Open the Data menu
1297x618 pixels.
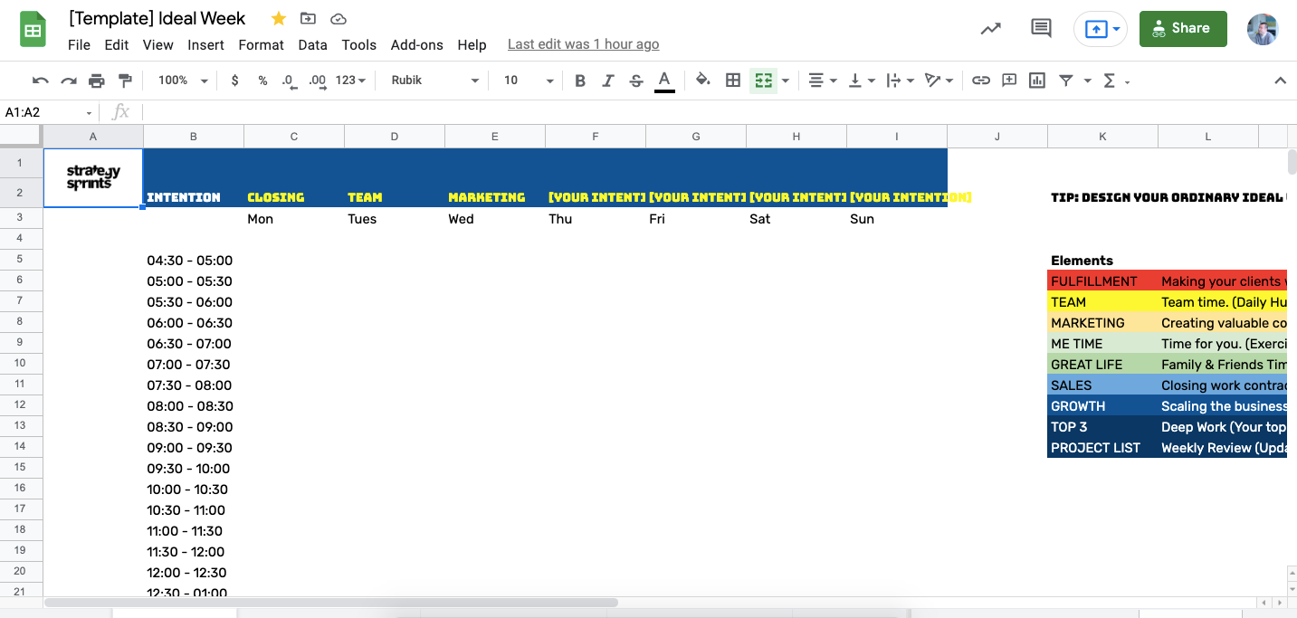312,44
